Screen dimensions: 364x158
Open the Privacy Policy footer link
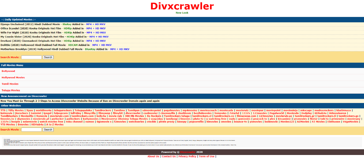tap(187, 156)
